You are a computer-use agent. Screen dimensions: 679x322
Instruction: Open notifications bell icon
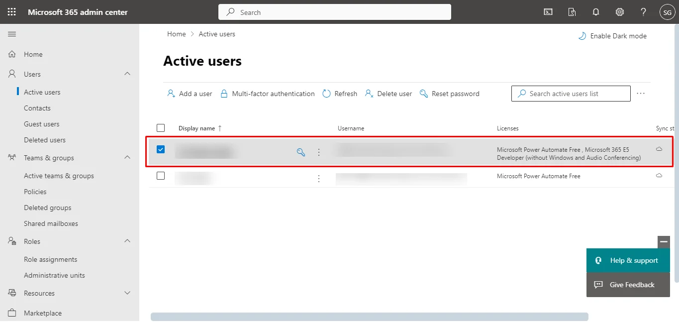(x=596, y=12)
